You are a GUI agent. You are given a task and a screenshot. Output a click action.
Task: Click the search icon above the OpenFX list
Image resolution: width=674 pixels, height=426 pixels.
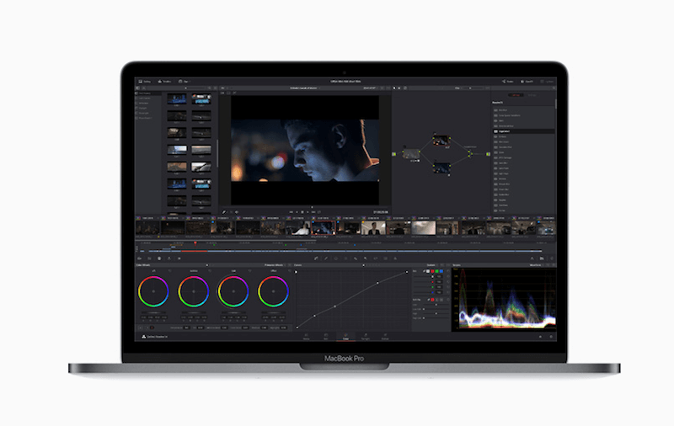[x=552, y=90]
